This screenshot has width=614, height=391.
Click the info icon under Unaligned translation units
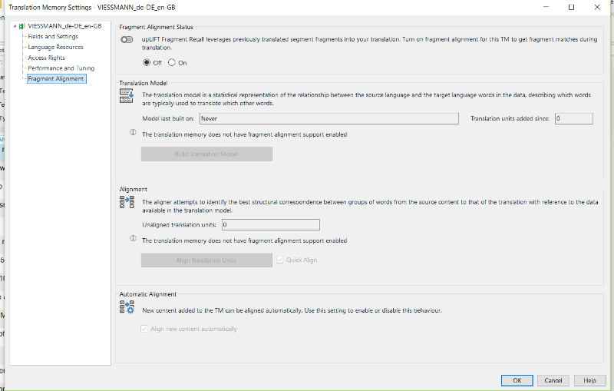[x=133, y=238]
